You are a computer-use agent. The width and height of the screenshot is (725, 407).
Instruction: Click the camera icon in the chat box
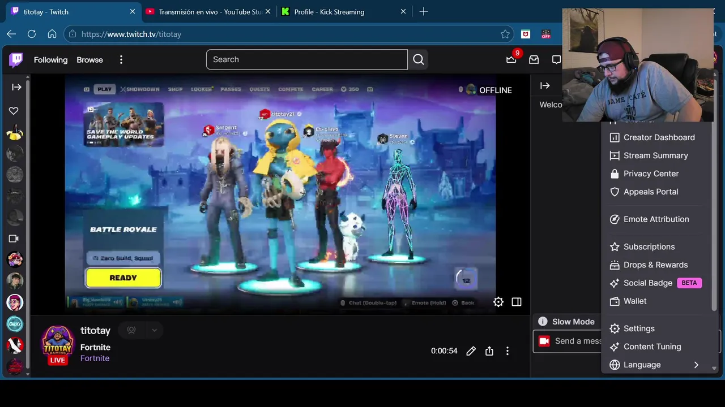544,341
